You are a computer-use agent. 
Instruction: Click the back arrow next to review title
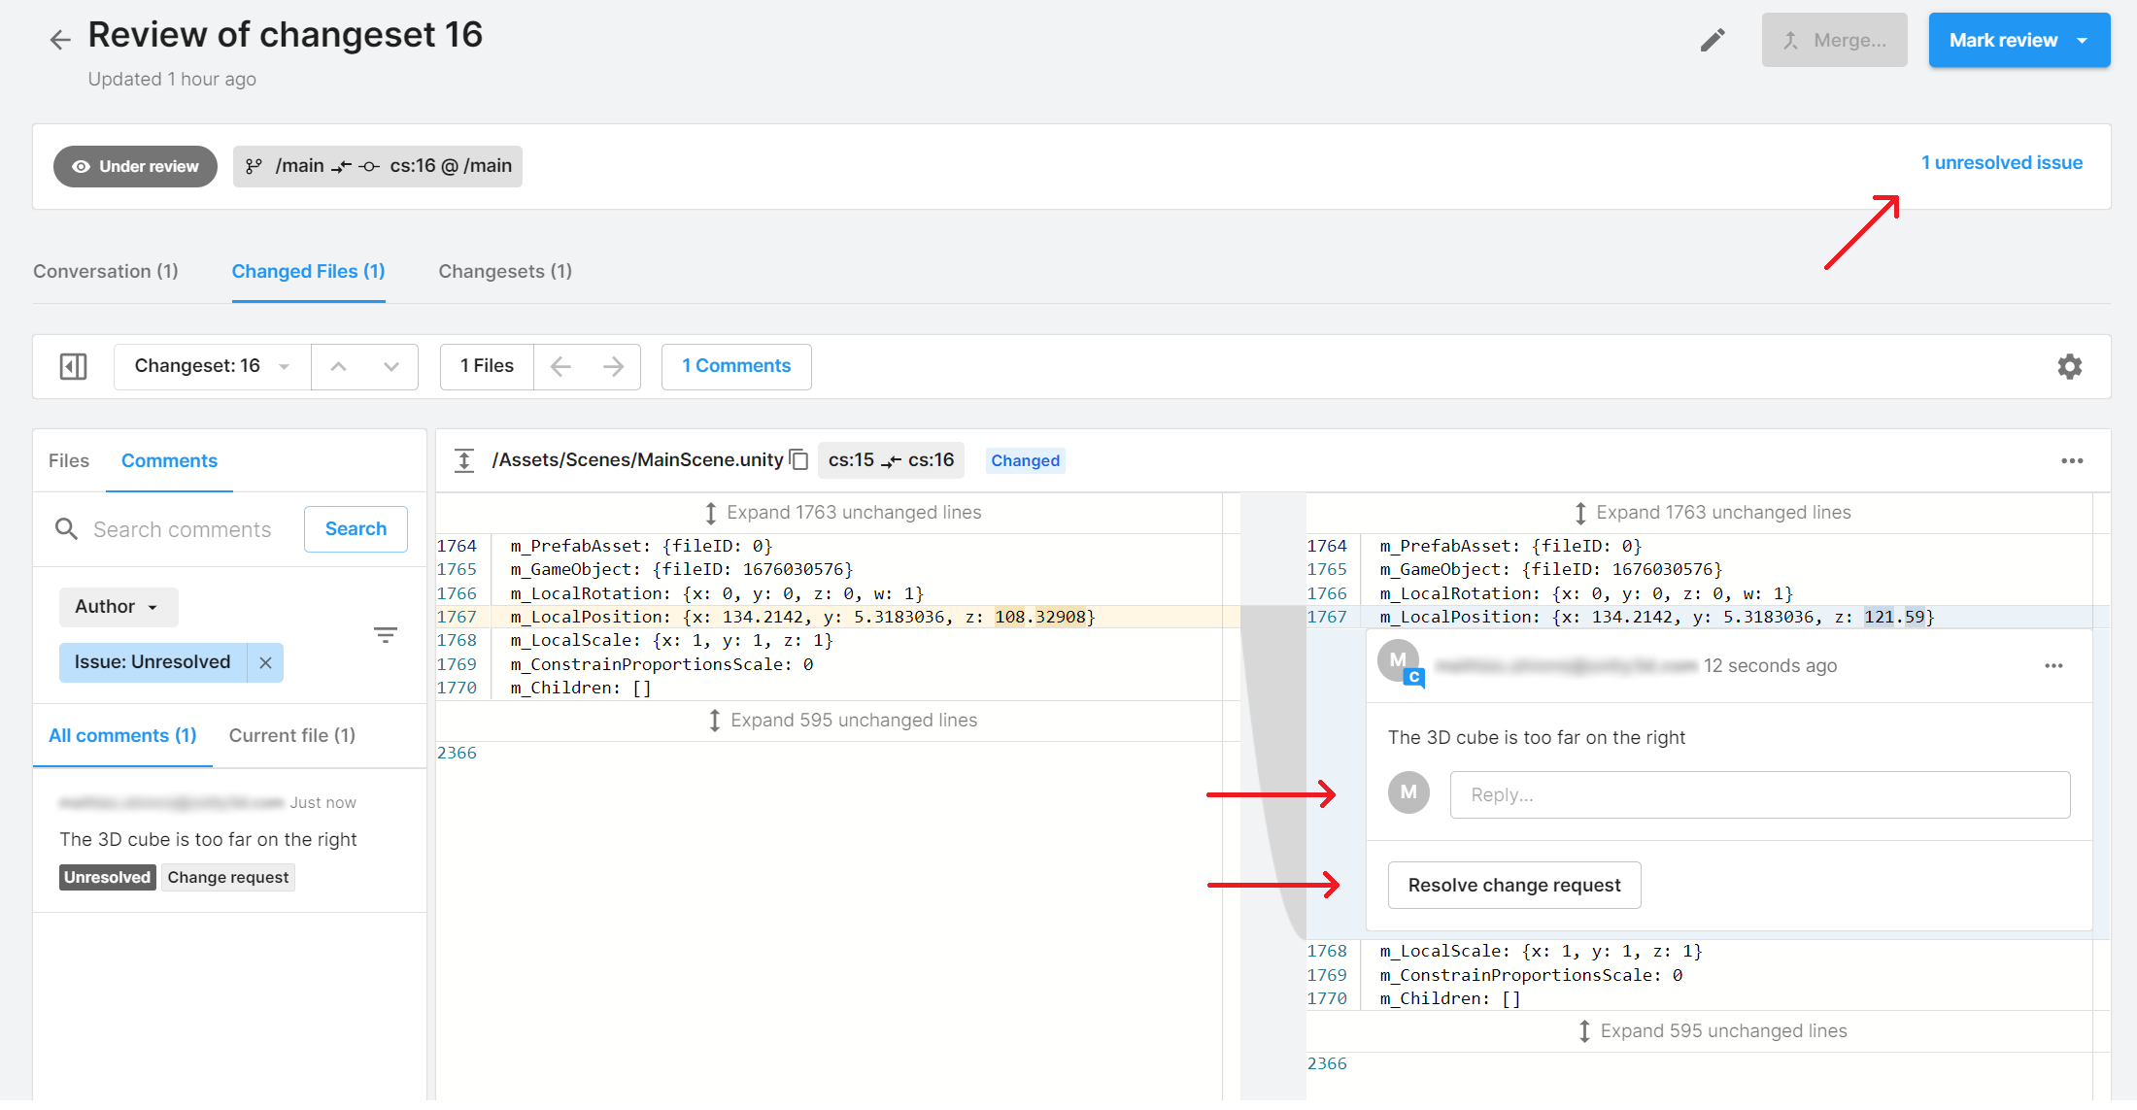(60, 40)
